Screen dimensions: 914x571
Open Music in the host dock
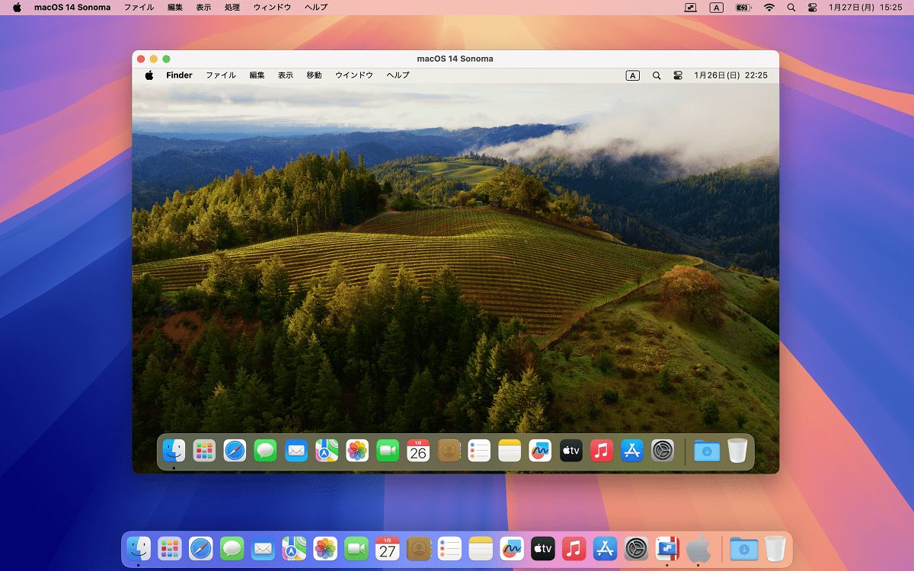pyautogui.click(x=574, y=548)
